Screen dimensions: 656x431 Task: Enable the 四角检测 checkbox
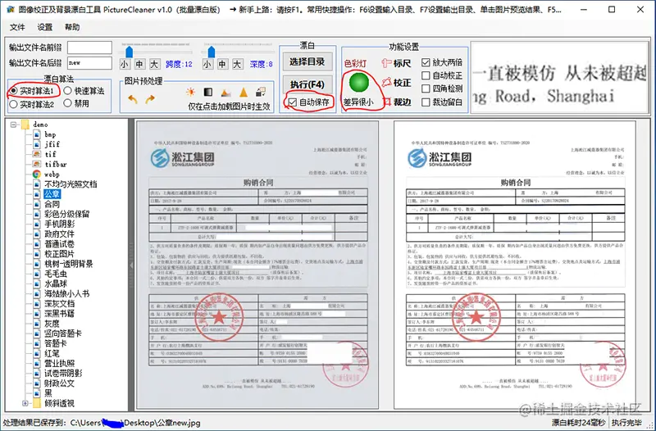click(426, 88)
